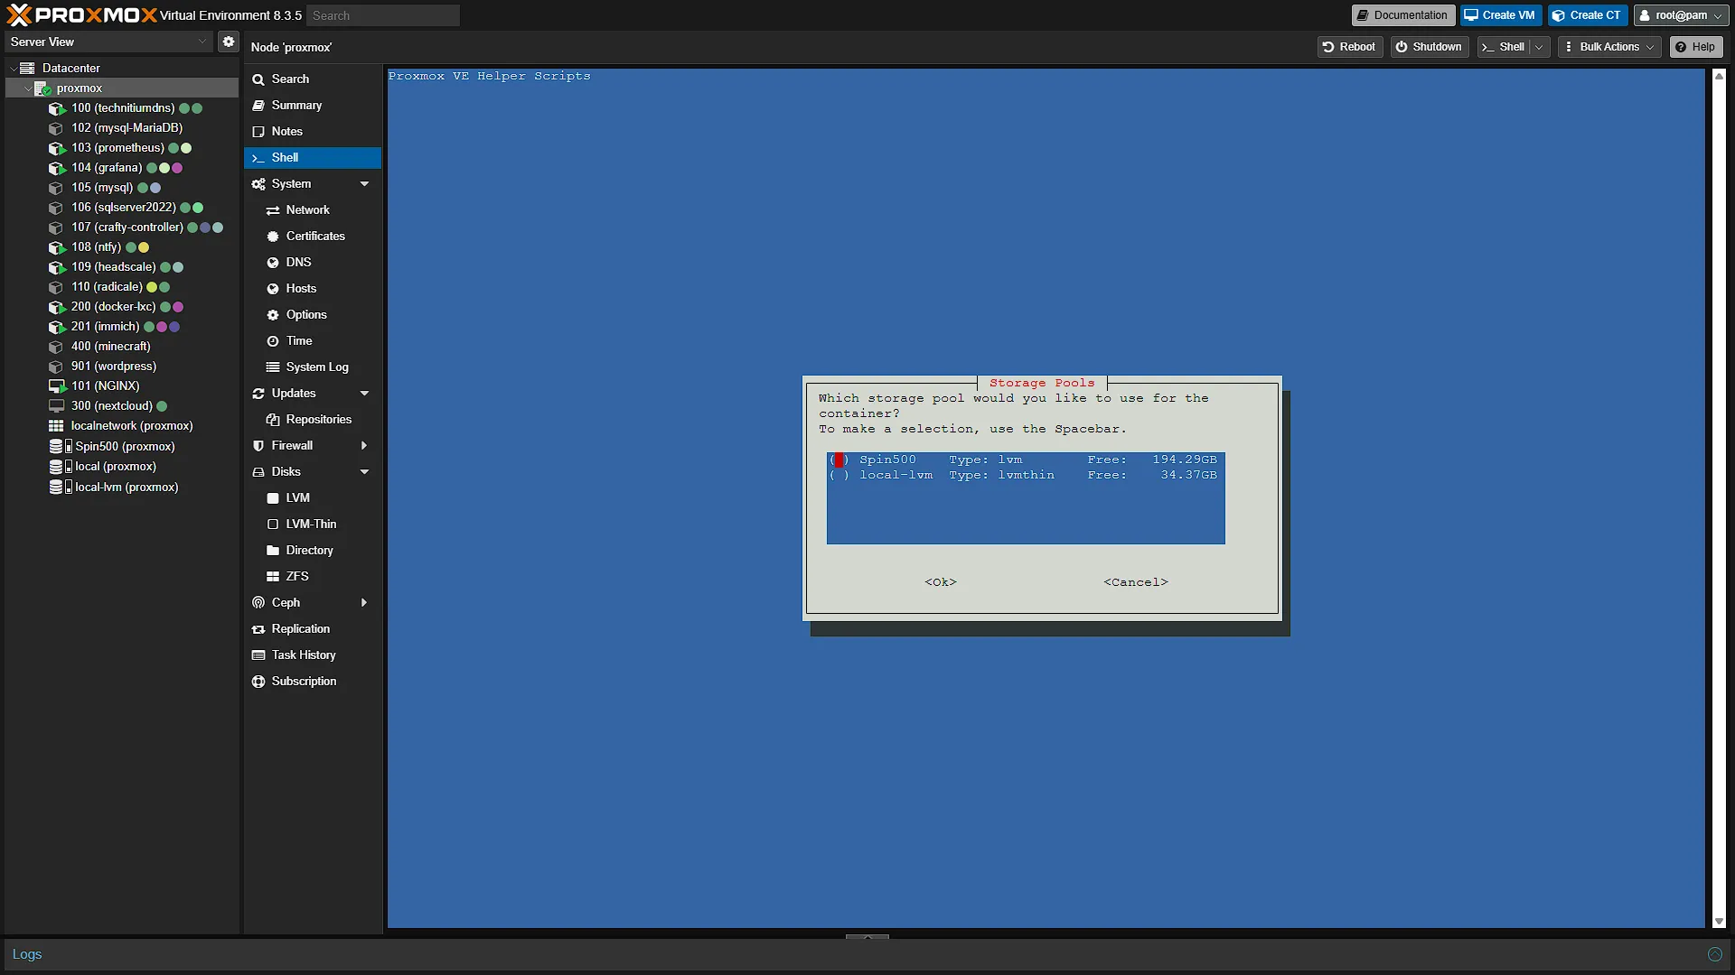Image resolution: width=1735 pixels, height=975 pixels.
Task: Collapse the System menu section arrow
Action: [364, 184]
